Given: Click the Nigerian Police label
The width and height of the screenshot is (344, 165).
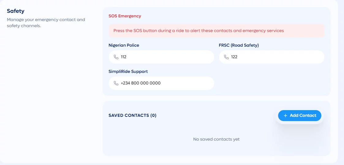Looking at the screenshot, I should pos(124,45).
